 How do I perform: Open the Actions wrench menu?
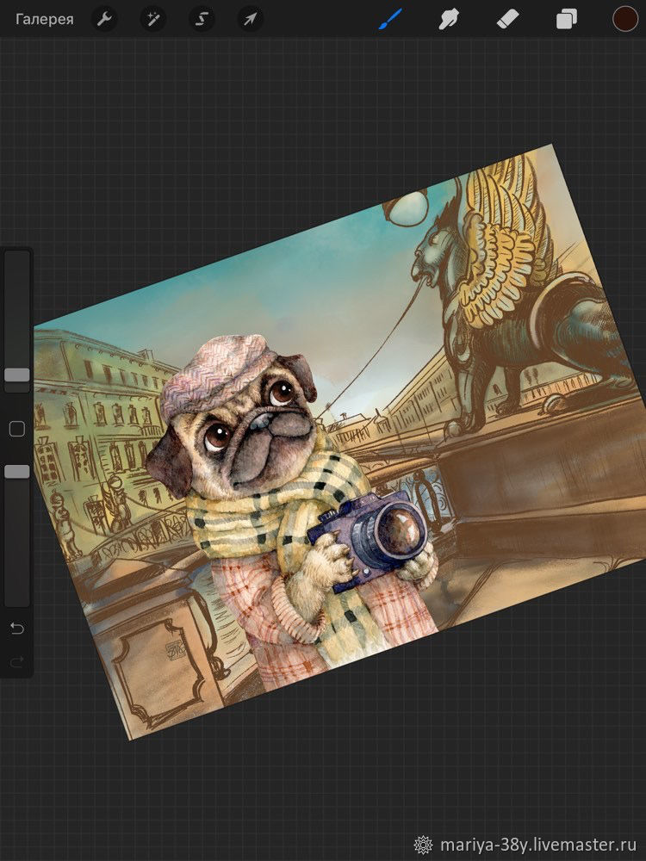[104, 20]
